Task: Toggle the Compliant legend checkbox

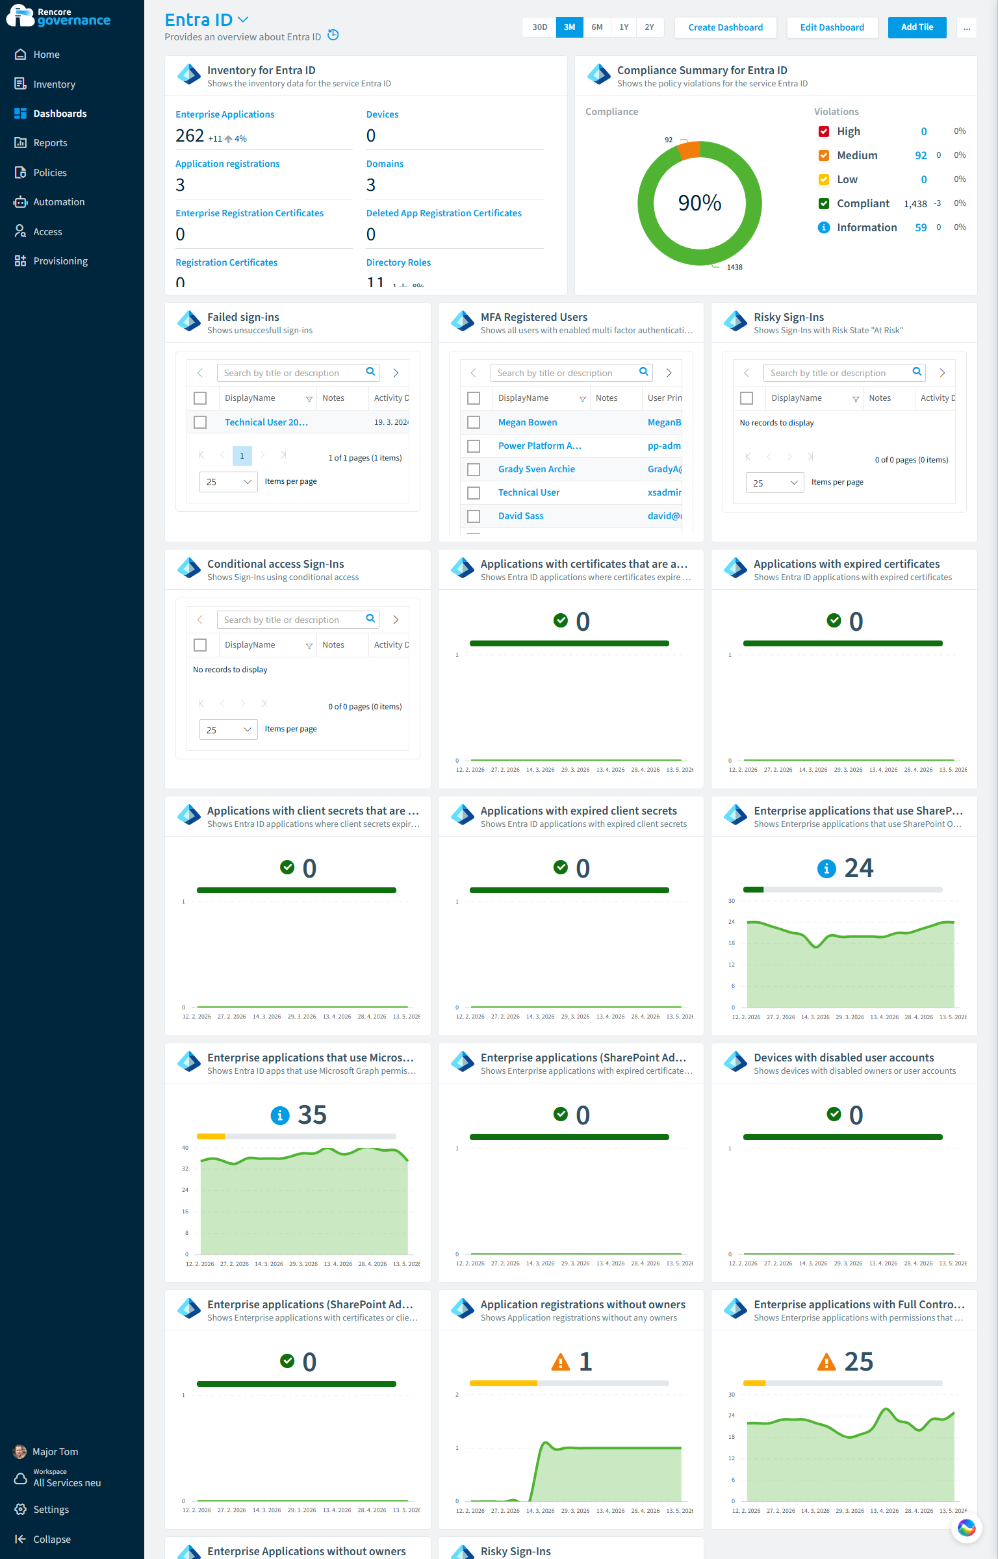Action: [824, 204]
